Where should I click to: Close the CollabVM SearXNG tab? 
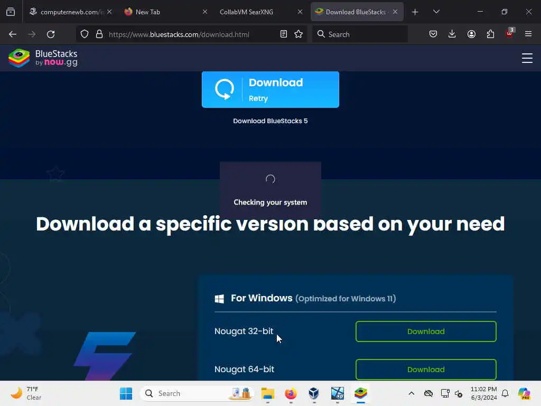coord(300,12)
